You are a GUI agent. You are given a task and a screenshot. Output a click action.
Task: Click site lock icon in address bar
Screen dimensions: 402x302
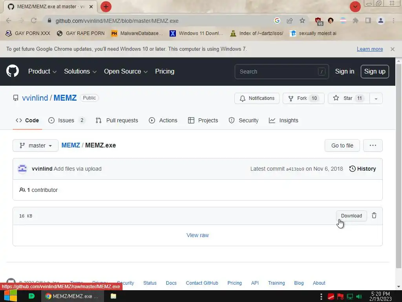pyautogui.click(x=49, y=20)
